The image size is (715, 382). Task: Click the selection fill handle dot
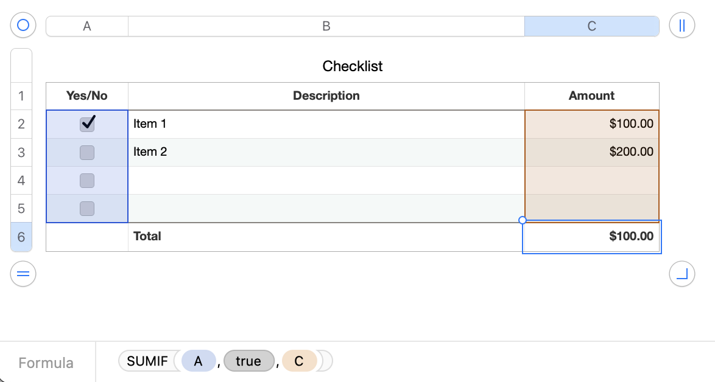pos(522,220)
